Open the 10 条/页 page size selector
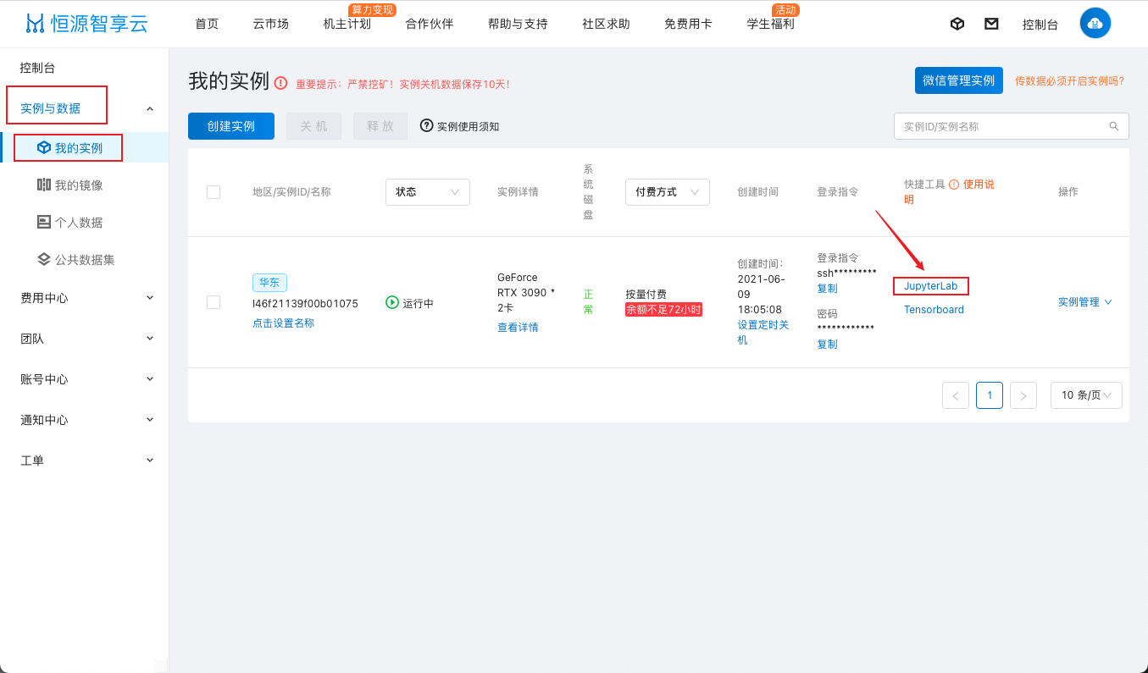This screenshot has height=673, width=1148. pos(1086,394)
